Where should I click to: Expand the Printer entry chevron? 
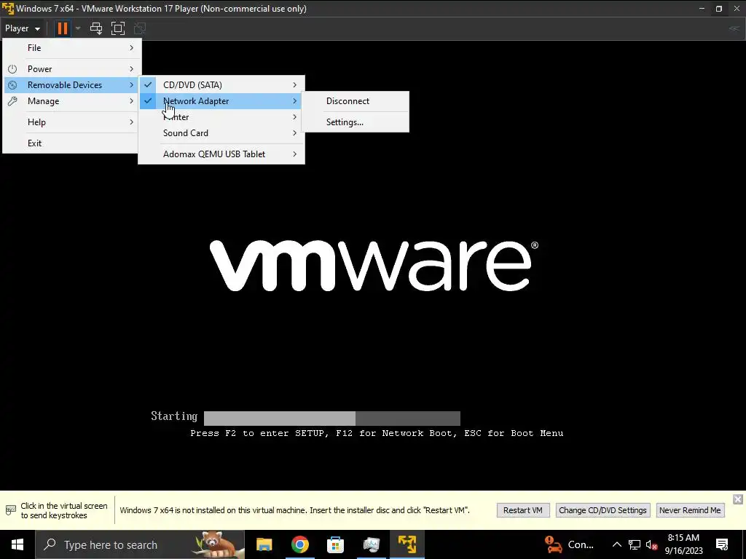(294, 117)
